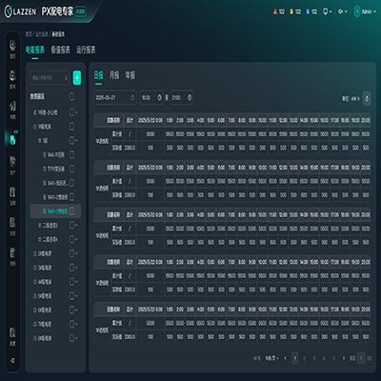Click the previous page arrow
Screen dimensions: 381x381
[x=285, y=358]
